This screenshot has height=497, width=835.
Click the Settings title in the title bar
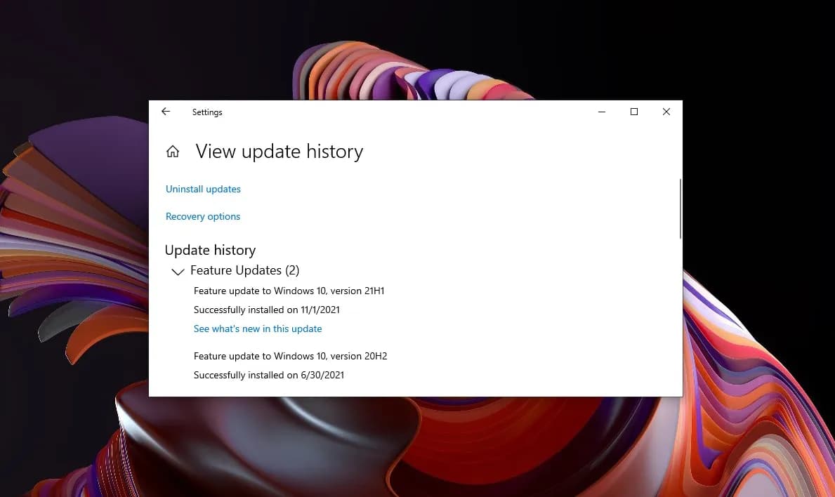pyautogui.click(x=207, y=112)
